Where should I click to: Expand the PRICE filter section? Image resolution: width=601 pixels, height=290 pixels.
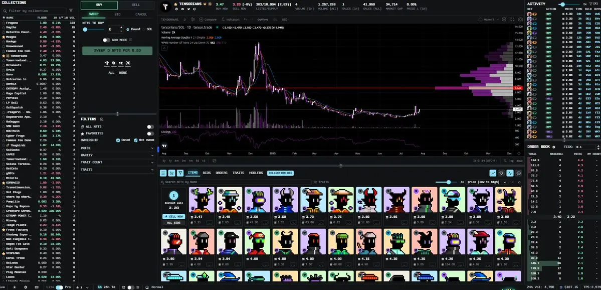117,148
